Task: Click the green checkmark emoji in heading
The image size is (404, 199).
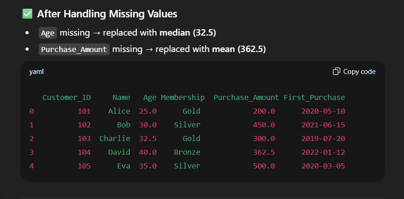Action: pyautogui.click(x=27, y=14)
